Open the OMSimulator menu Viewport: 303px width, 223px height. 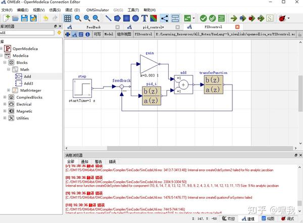[97, 10]
